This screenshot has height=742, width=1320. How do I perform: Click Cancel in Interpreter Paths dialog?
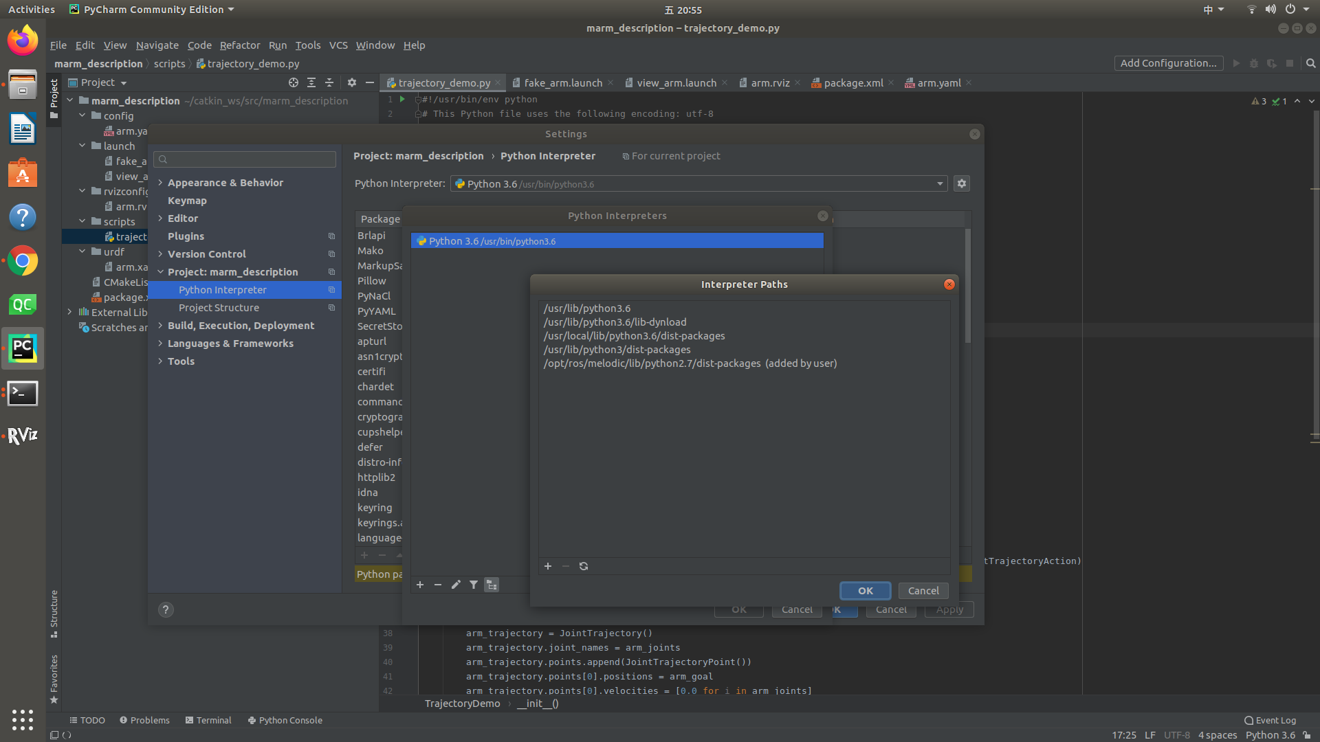(x=923, y=591)
